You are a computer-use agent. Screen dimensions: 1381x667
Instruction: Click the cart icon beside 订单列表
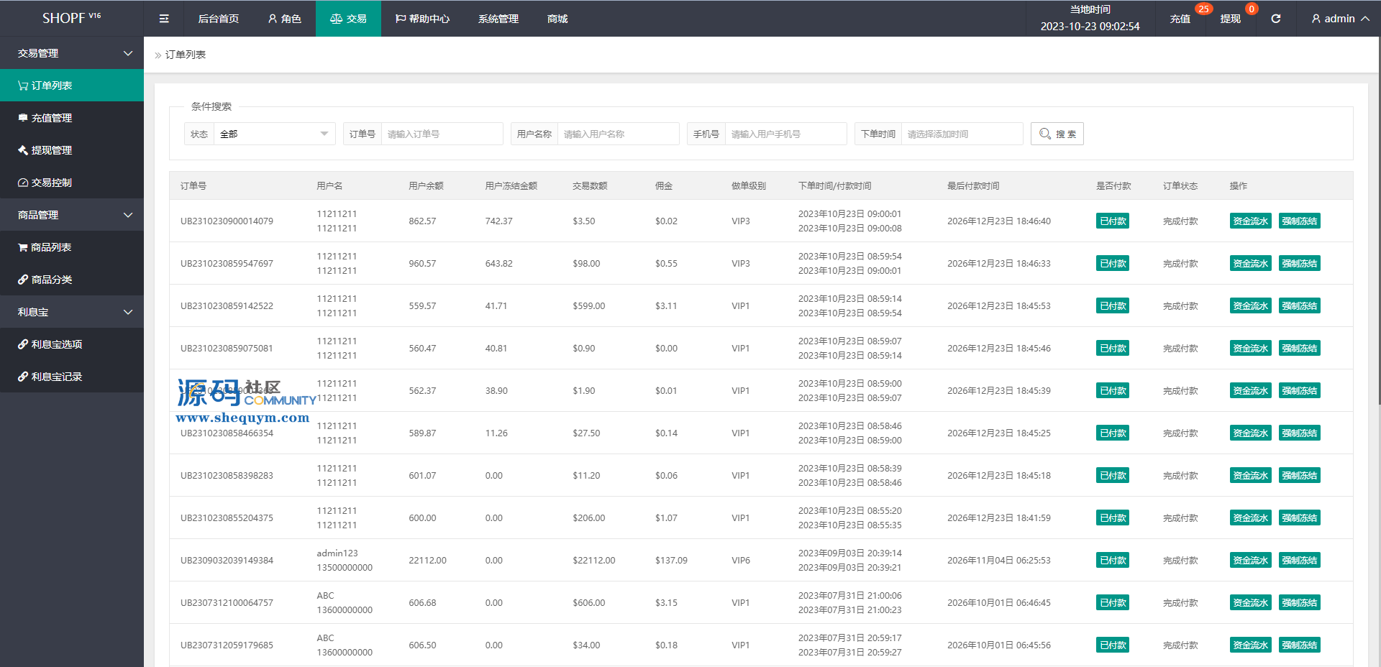click(23, 86)
